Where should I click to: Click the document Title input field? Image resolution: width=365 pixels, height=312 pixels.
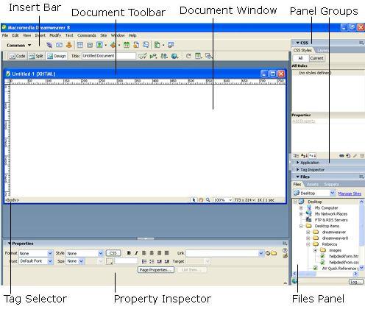pos(109,56)
